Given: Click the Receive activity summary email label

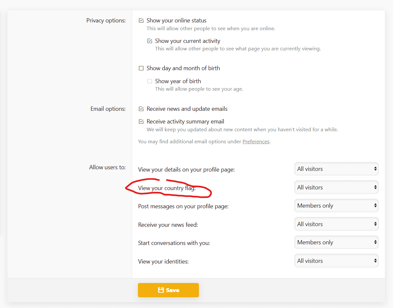Looking at the screenshot, I should pyautogui.click(x=185, y=122).
